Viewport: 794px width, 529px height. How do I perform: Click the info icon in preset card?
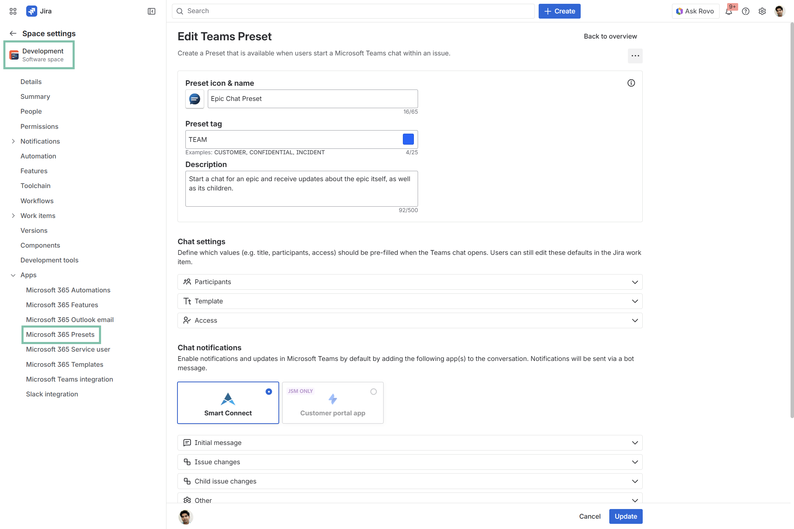[x=631, y=83]
